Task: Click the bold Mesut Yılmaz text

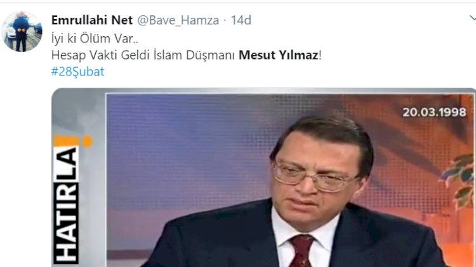Action: point(279,55)
